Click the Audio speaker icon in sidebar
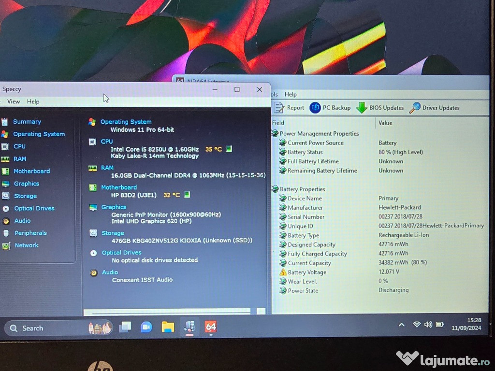This screenshot has width=495, height=371. (x=6, y=221)
